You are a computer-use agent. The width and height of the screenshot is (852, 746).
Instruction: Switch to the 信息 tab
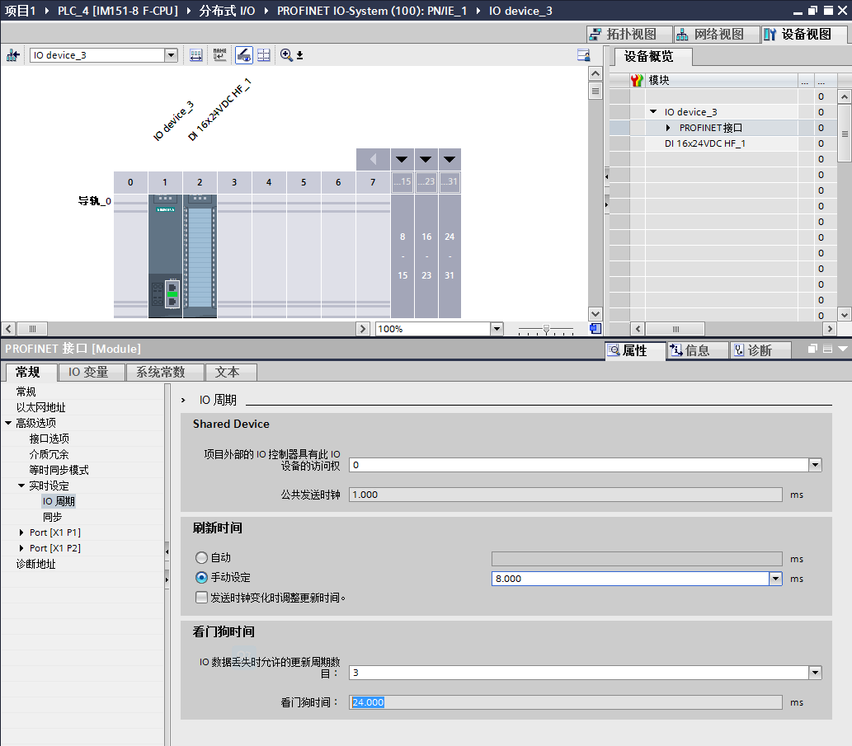[697, 350]
